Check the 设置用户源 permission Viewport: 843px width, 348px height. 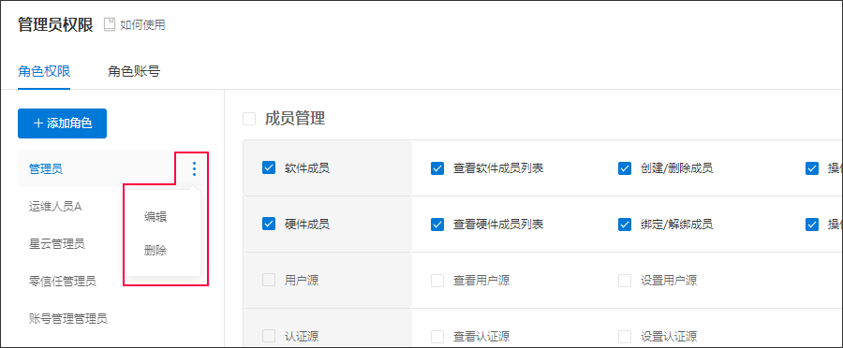coord(624,280)
